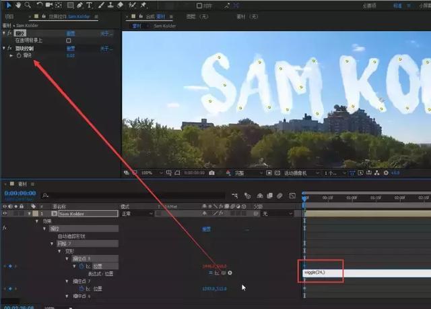The height and width of the screenshot is (309, 431).
Task: Select the Selection arrow tool
Action: [x=7, y=5]
